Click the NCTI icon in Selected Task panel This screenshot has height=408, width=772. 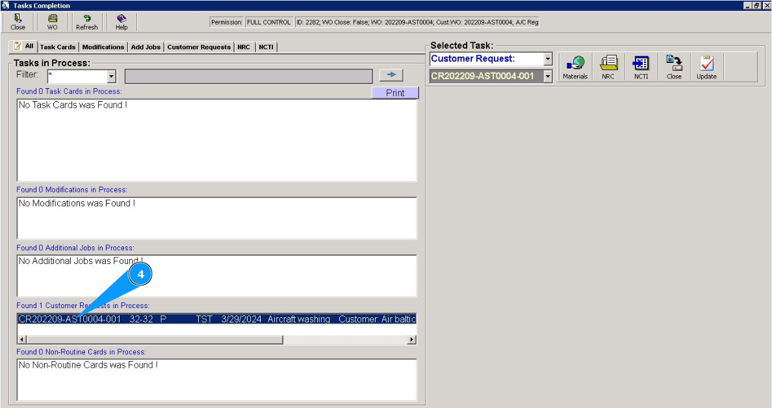pyautogui.click(x=641, y=67)
